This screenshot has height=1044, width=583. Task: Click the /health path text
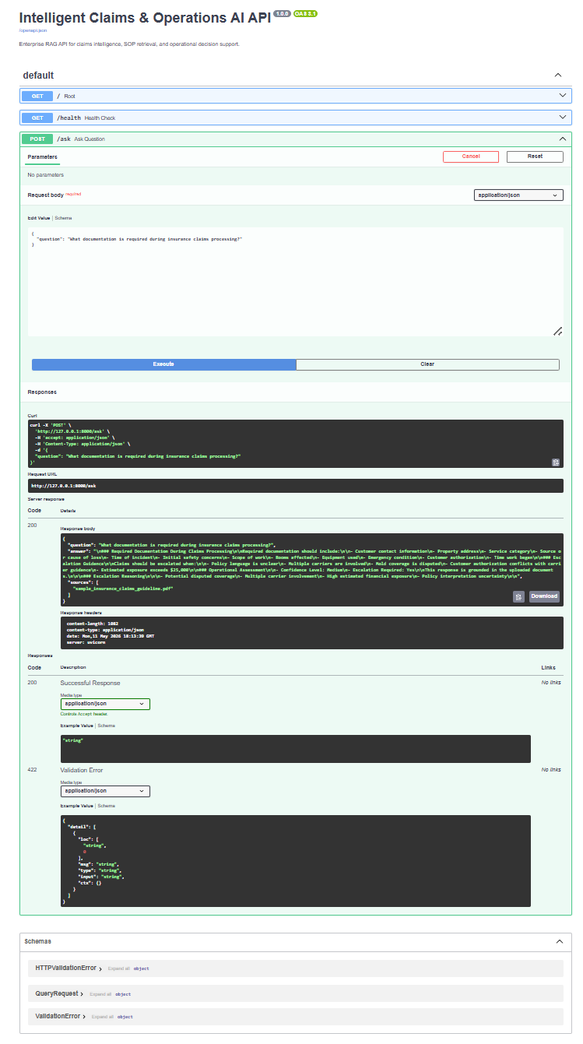[x=68, y=118]
